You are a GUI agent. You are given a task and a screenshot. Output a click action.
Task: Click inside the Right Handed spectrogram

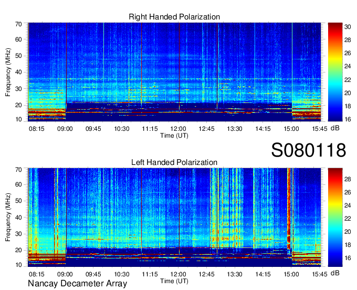[174, 72]
